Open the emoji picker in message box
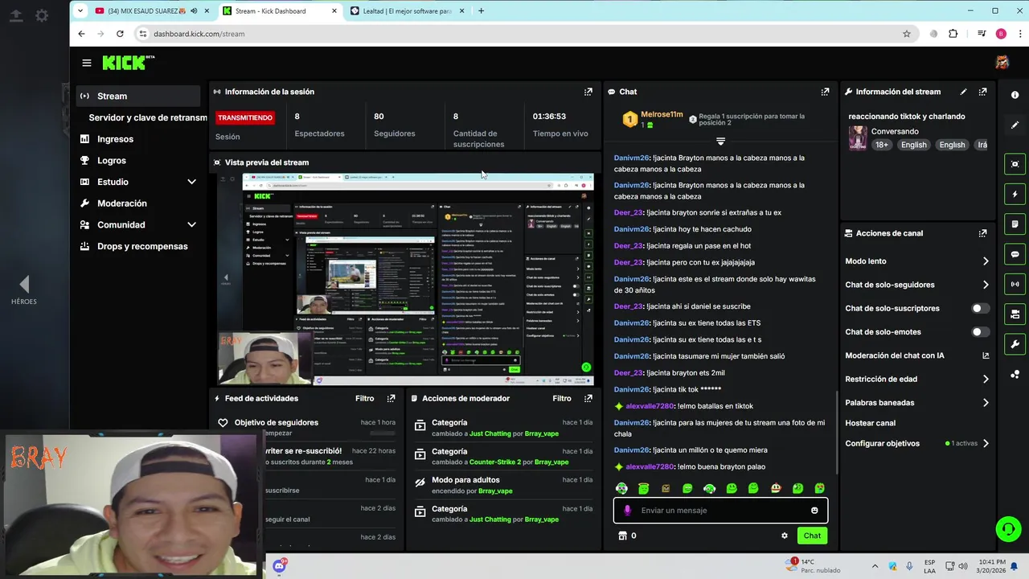Image resolution: width=1029 pixels, height=579 pixels. click(814, 510)
